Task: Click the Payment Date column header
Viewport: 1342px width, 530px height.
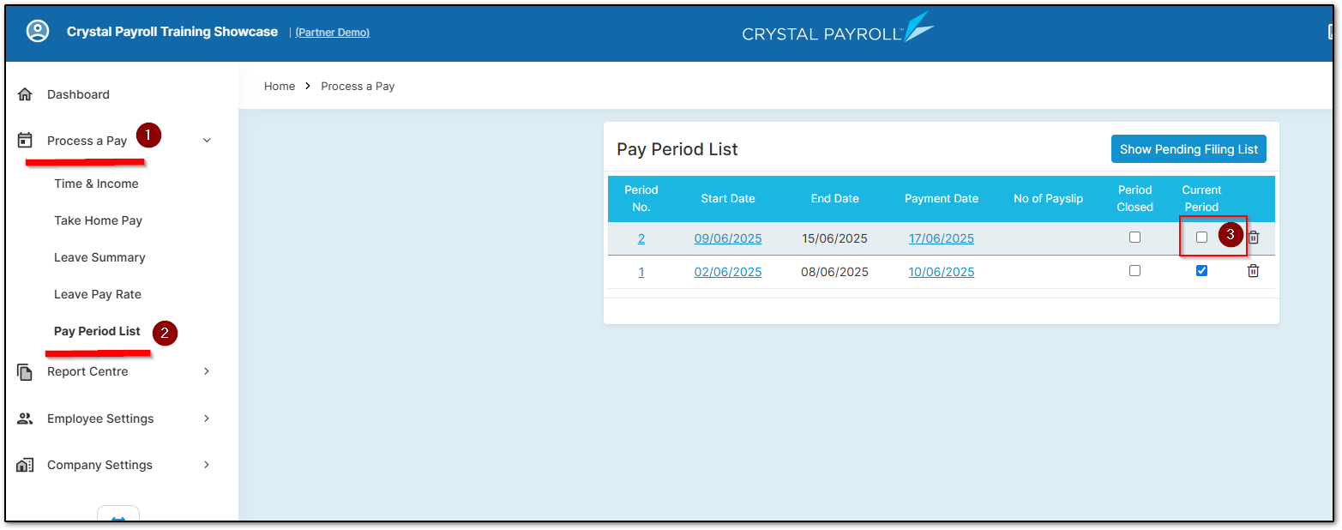Action: [x=942, y=198]
